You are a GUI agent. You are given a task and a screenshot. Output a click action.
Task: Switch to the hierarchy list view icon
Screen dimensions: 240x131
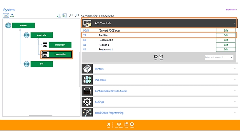pyautogui.click(x=12, y=16)
